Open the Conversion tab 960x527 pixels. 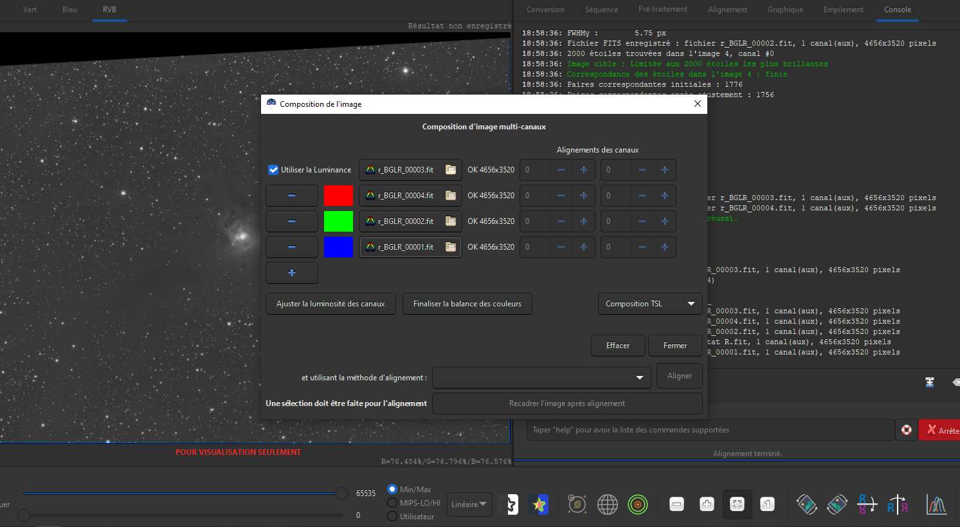(545, 10)
